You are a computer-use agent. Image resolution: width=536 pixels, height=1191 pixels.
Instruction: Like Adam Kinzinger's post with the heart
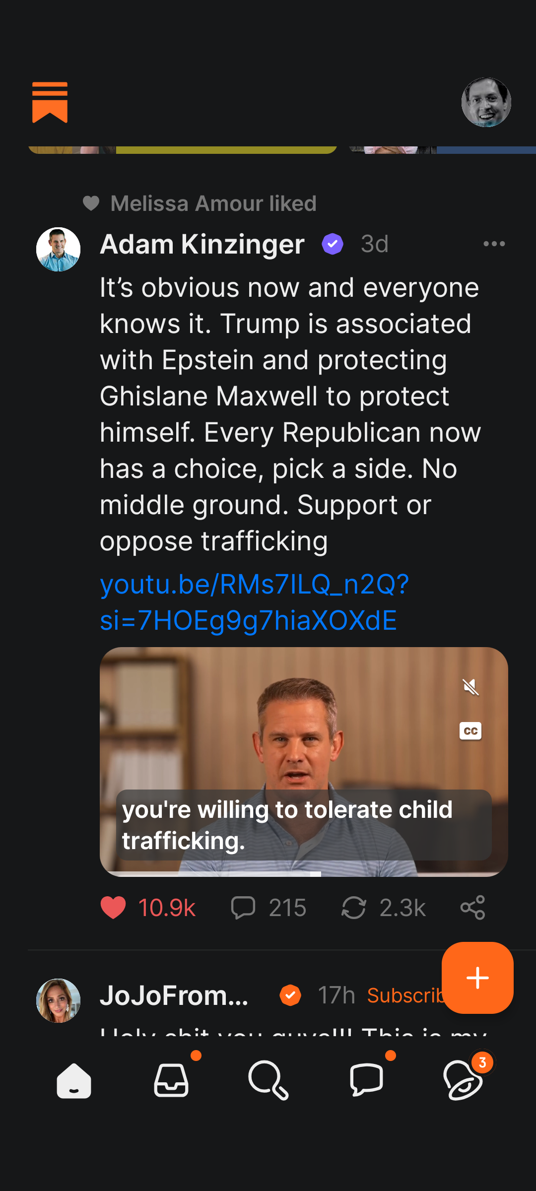pyautogui.click(x=113, y=908)
